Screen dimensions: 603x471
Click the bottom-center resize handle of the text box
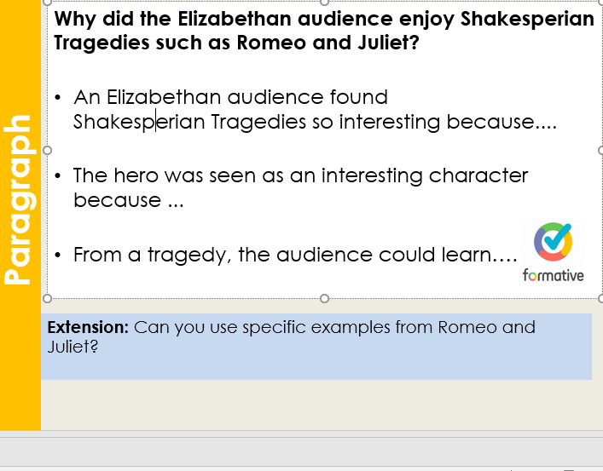point(324,299)
